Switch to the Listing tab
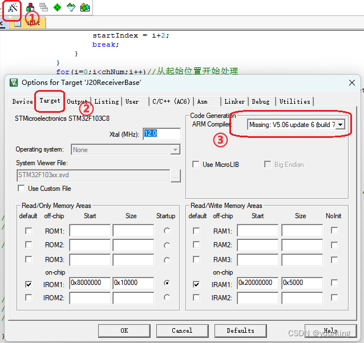This screenshot has height=343, width=364. (x=107, y=101)
